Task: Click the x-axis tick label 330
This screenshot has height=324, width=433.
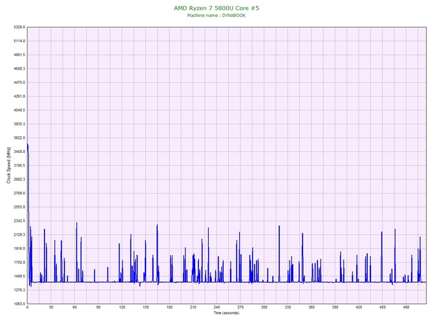Action: coord(288,307)
